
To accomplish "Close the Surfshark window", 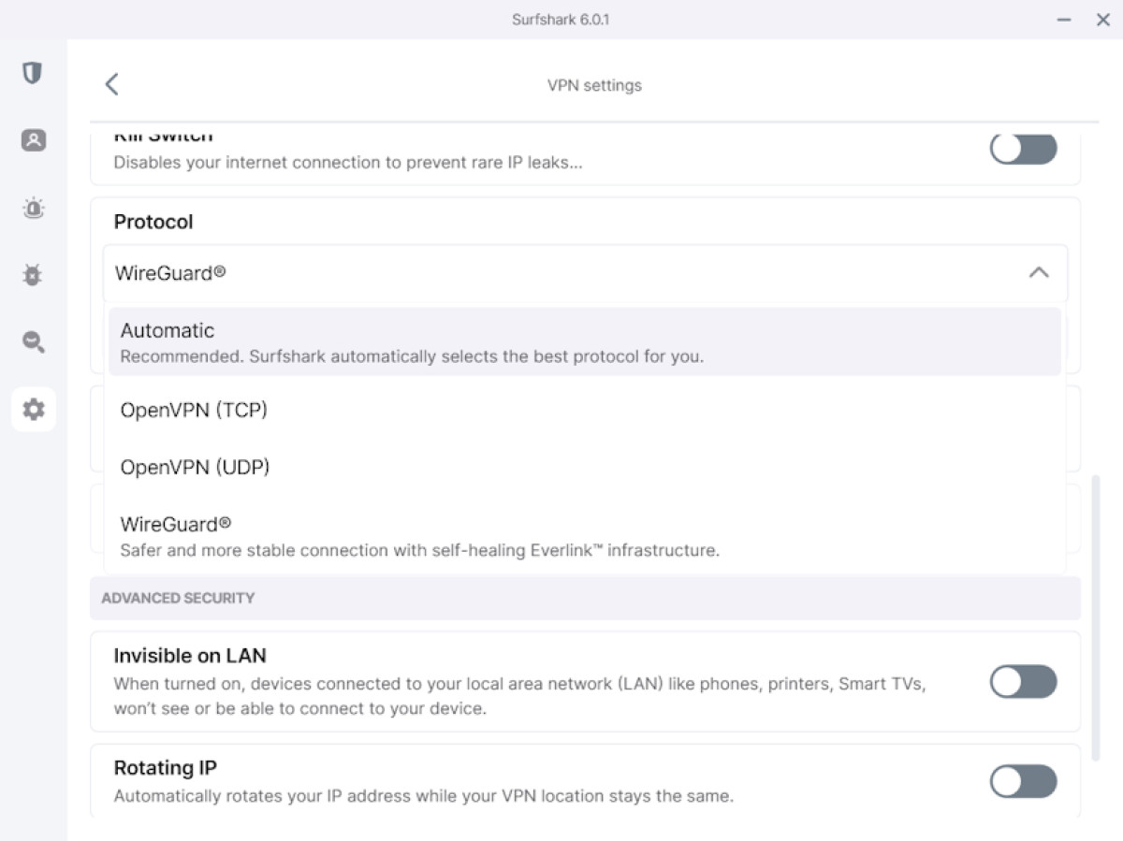I will pos(1102,20).
